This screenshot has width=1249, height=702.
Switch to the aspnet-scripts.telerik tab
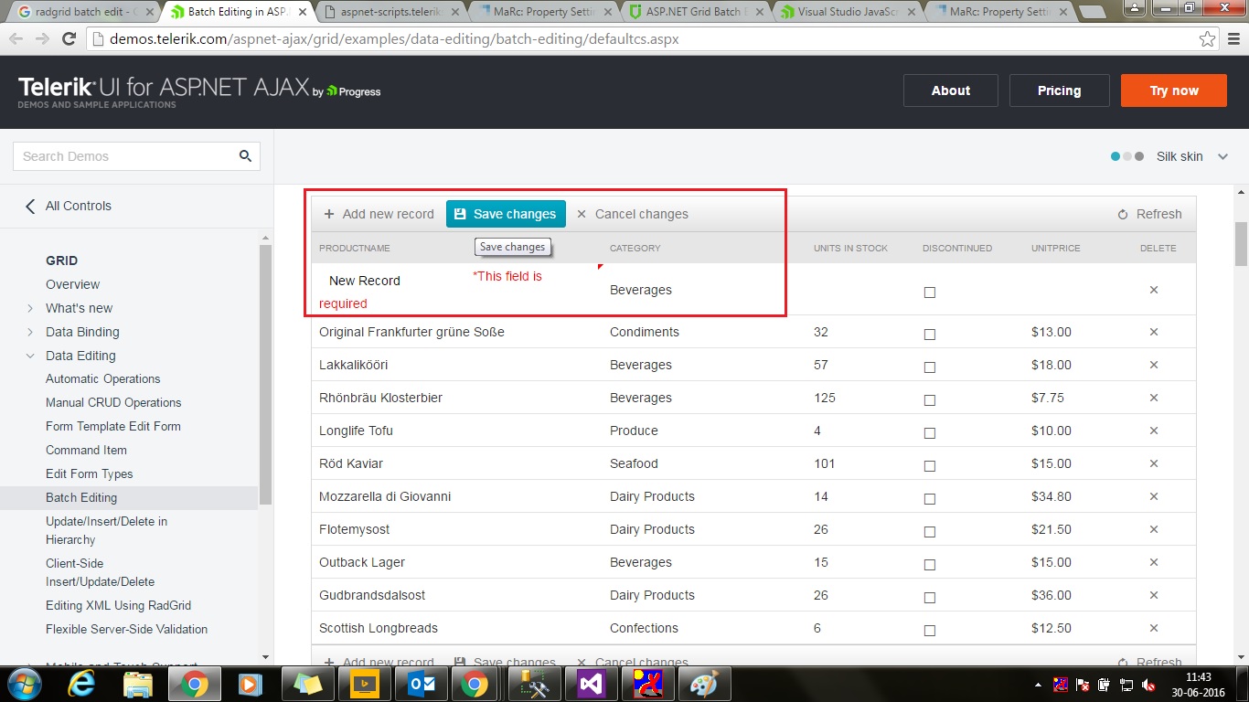click(393, 12)
